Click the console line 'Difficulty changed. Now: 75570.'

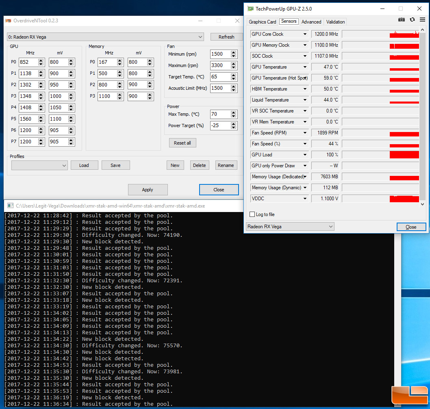[132, 345]
